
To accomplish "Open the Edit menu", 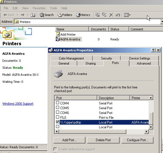I will coord(15,8).
